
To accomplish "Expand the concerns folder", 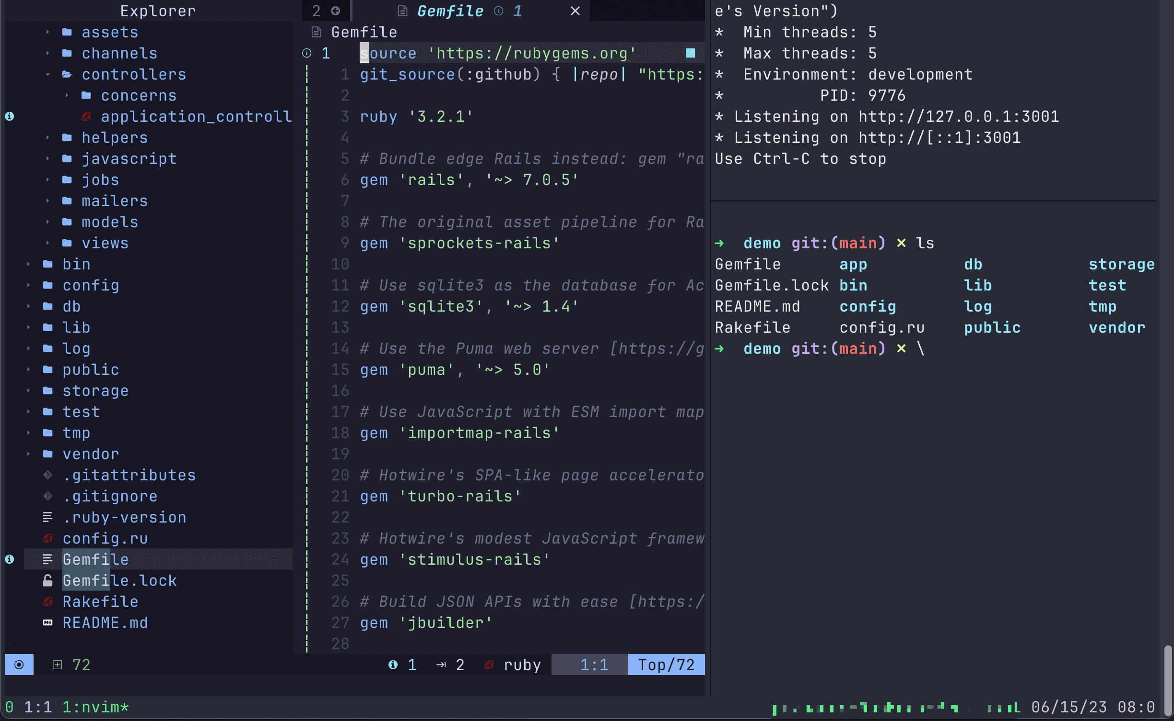I will pyautogui.click(x=66, y=95).
